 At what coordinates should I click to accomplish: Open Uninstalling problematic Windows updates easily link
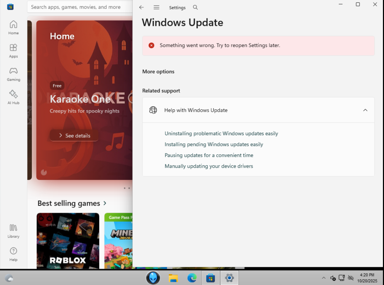click(221, 133)
